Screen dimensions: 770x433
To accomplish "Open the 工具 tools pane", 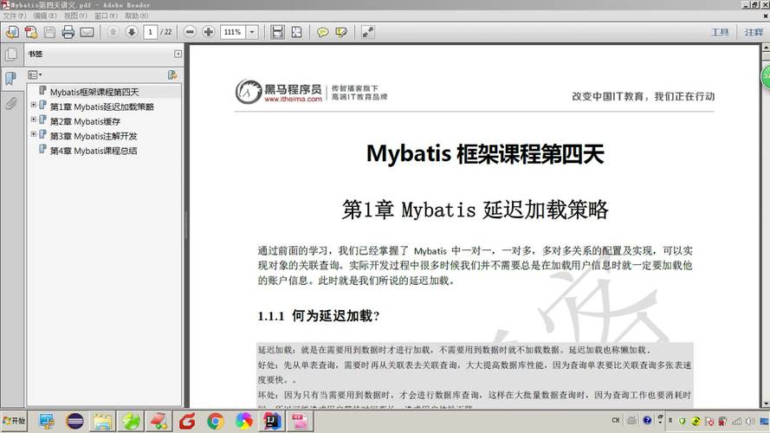I will (720, 32).
